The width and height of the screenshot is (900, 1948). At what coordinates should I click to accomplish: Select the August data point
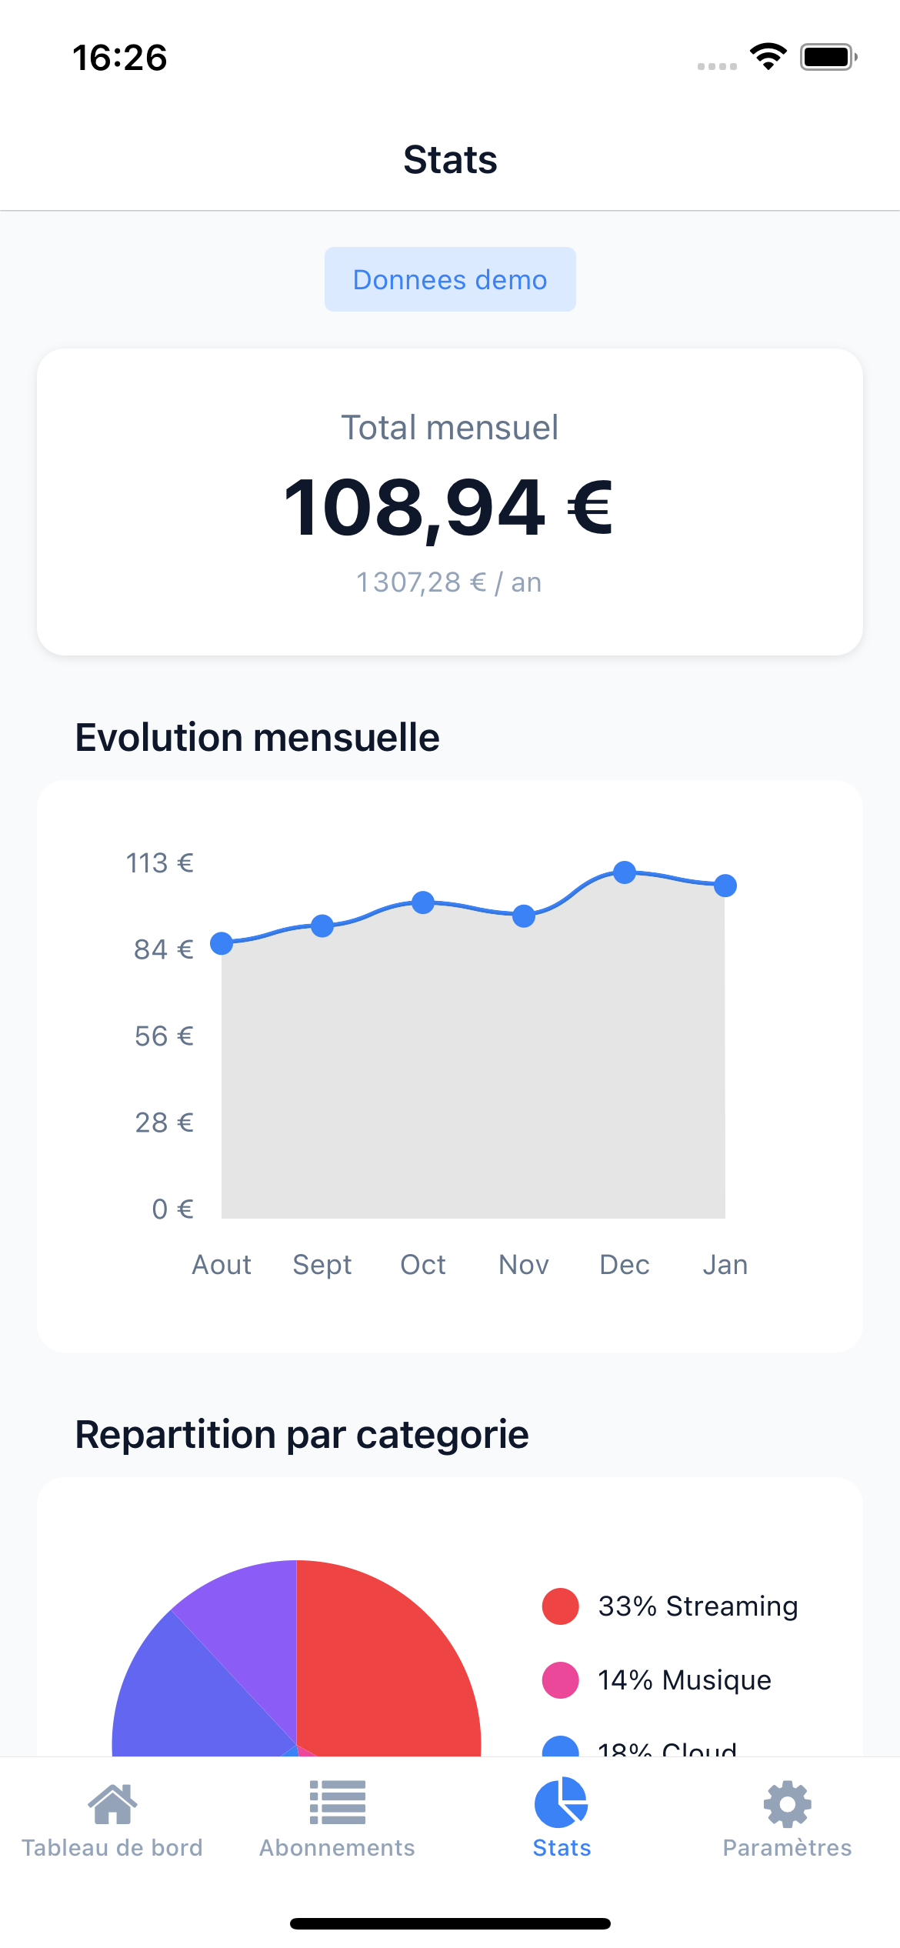click(221, 942)
